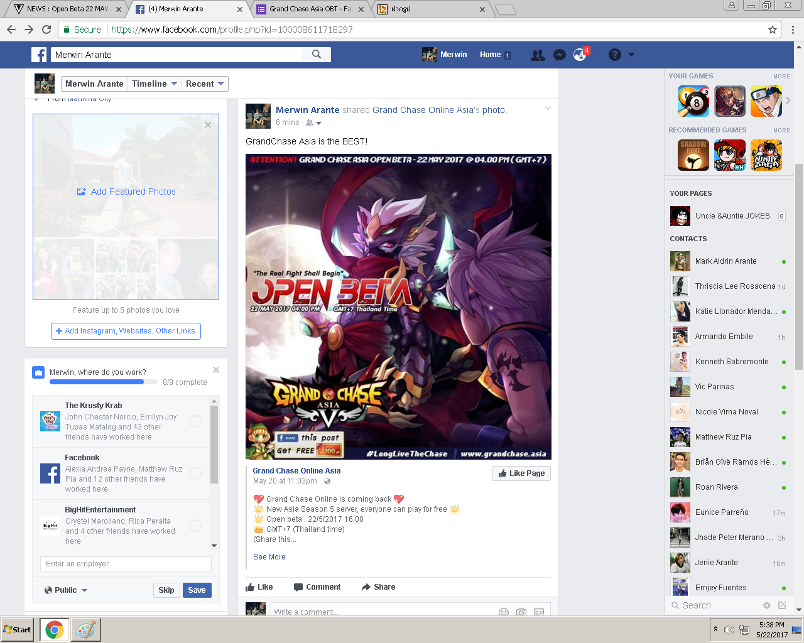Image resolution: width=804 pixels, height=643 pixels.
Task: Click the Enter an employer field
Action: tap(126, 564)
